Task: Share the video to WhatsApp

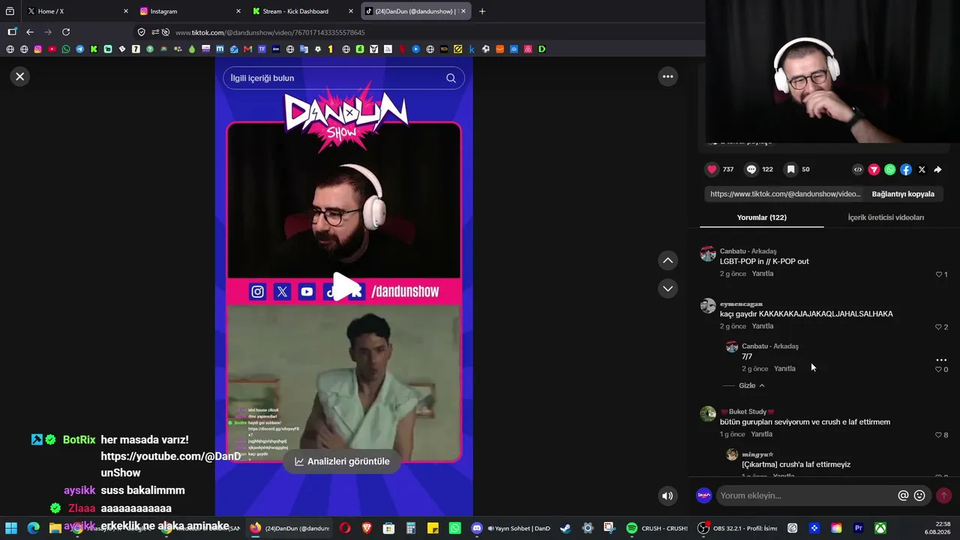Action: [889, 169]
